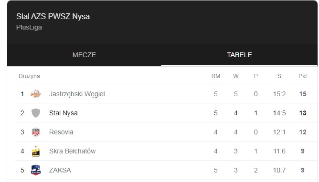Click the RM column header

[216, 76]
